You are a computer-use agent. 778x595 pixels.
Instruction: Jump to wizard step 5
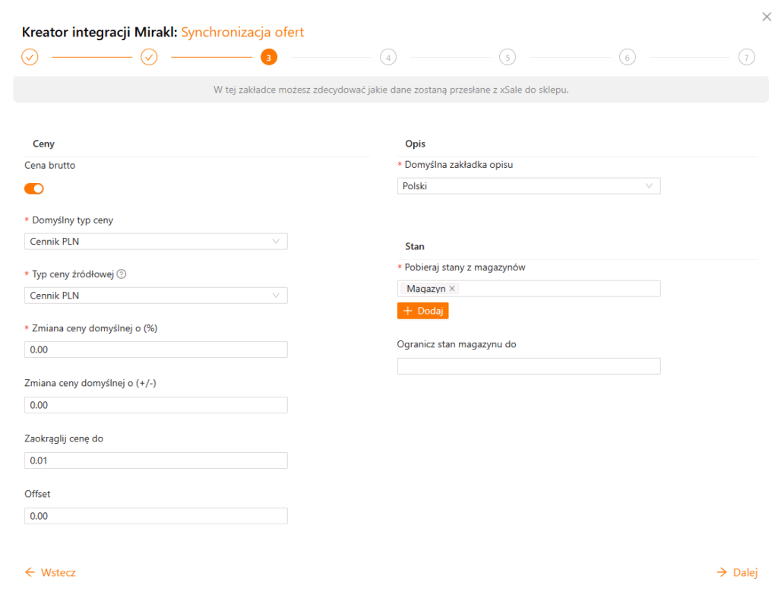(x=508, y=57)
